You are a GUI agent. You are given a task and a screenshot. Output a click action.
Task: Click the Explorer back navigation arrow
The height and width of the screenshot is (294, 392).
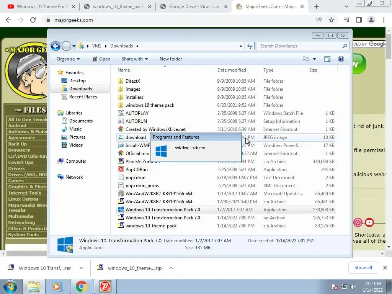56,46
